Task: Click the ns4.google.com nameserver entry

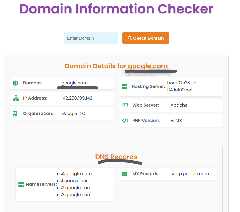Action: click(x=75, y=174)
